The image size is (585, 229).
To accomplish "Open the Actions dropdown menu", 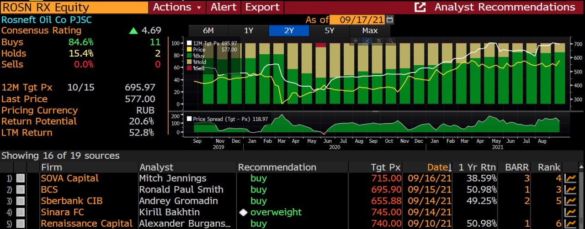I will (176, 7).
